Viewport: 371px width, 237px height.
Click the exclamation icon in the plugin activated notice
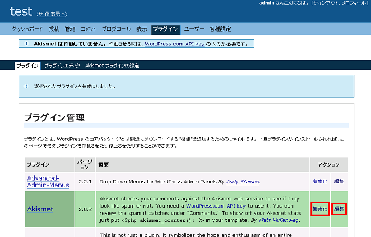tap(26, 86)
